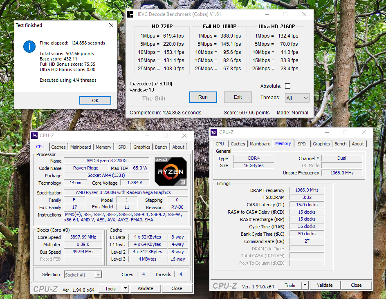Click the right CPU-Z window title icon
The height and width of the screenshot is (299, 386).
214,132
